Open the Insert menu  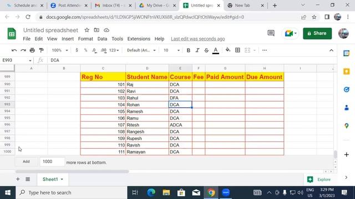(x=68, y=39)
